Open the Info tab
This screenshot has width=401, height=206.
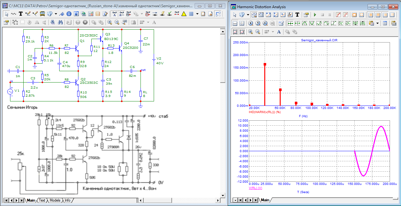[67, 200]
